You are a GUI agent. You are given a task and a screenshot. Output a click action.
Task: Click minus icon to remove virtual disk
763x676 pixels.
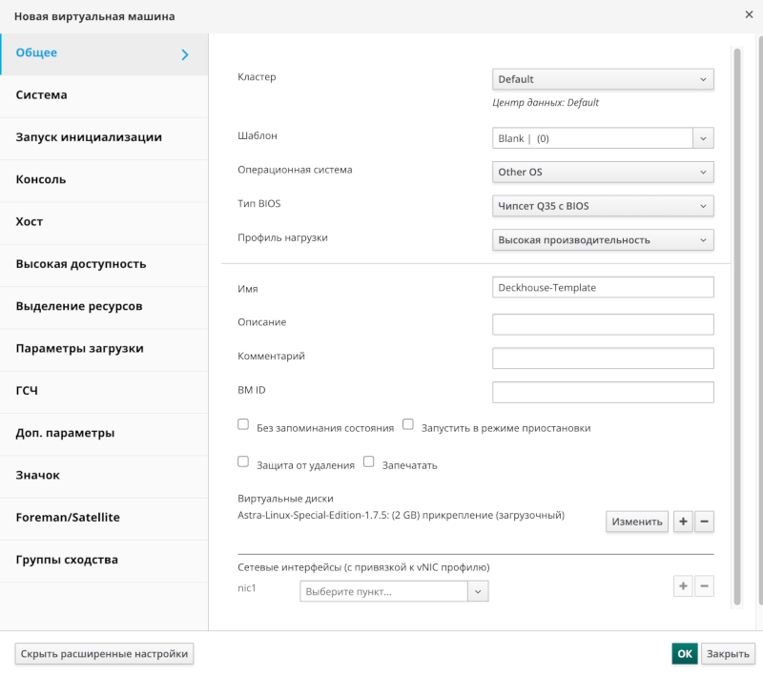[x=704, y=522]
